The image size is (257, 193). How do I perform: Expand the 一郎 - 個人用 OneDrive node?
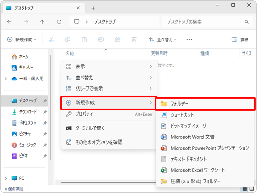point(6,79)
